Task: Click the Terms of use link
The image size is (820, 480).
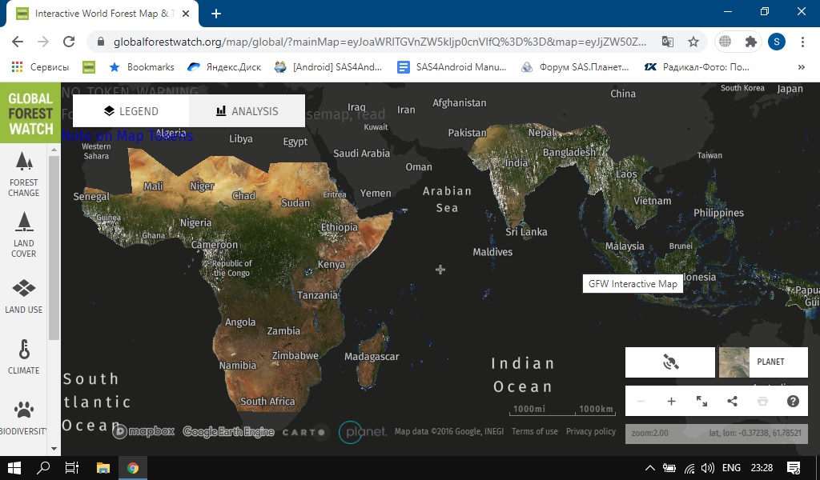Action: click(535, 432)
